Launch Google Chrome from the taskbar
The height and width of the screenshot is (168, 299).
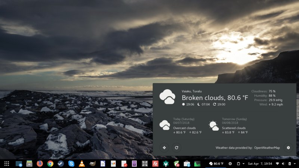click(x=50, y=164)
